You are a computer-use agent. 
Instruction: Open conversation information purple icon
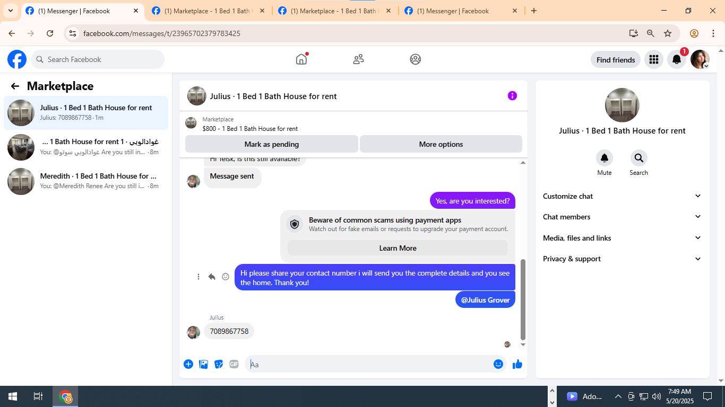(512, 96)
